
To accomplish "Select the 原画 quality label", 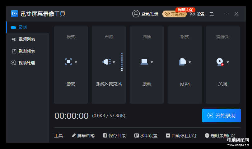I will 147,84.
